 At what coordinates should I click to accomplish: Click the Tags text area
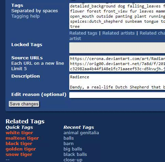(117, 16)
